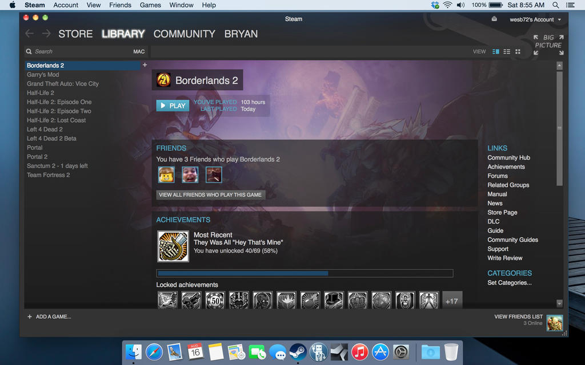Open the third friend avatar
The width and height of the screenshot is (585, 365).
tap(214, 175)
